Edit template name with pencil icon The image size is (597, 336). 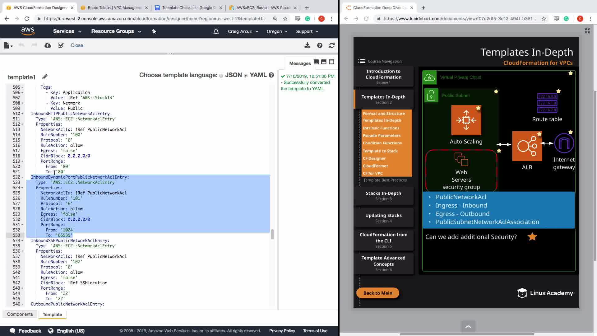coord(45,77)
